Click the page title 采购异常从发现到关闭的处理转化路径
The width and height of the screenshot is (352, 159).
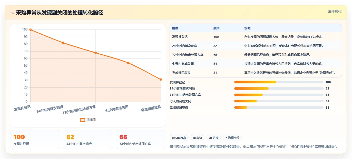(x=60, y=13)
